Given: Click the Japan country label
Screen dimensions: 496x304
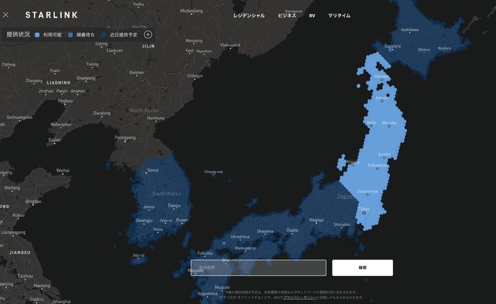Looking at the screenshot, I should (345, 196).
